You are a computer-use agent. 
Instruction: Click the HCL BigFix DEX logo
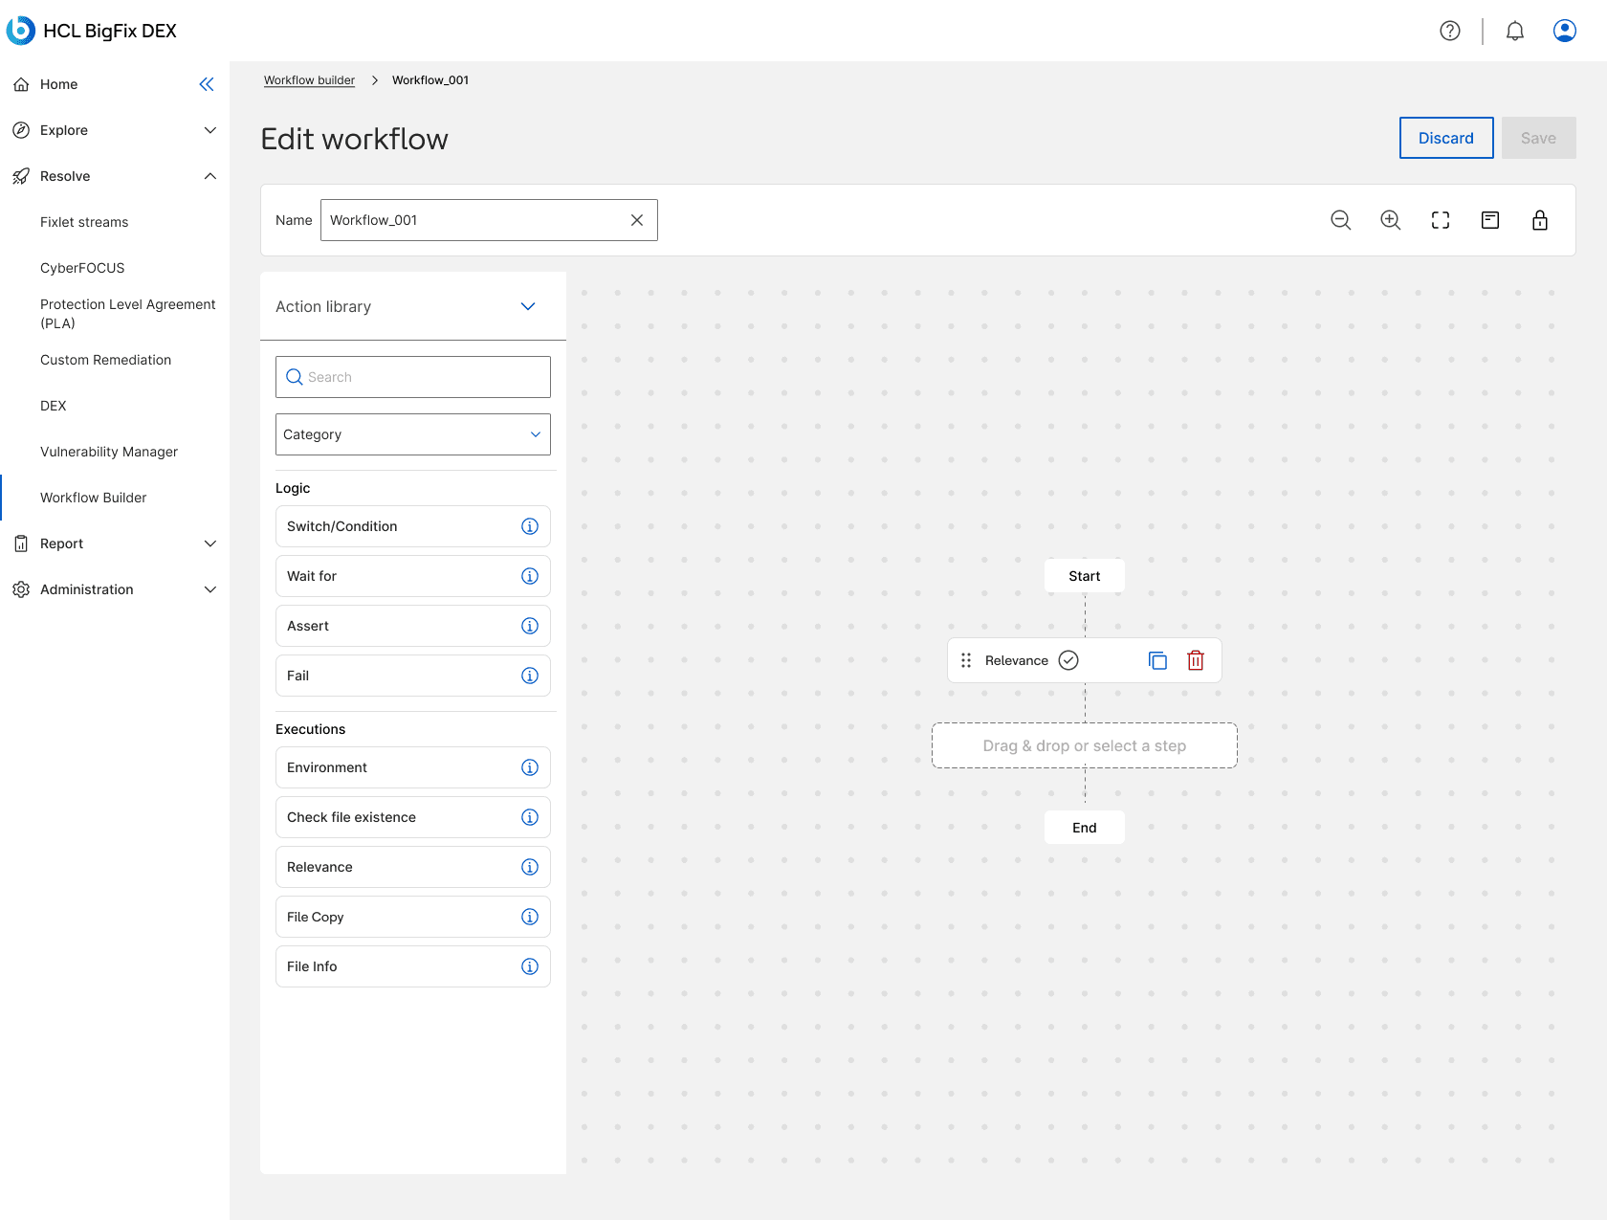point(92,31)
